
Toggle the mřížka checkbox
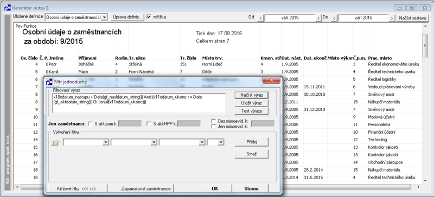click(149, 17)
